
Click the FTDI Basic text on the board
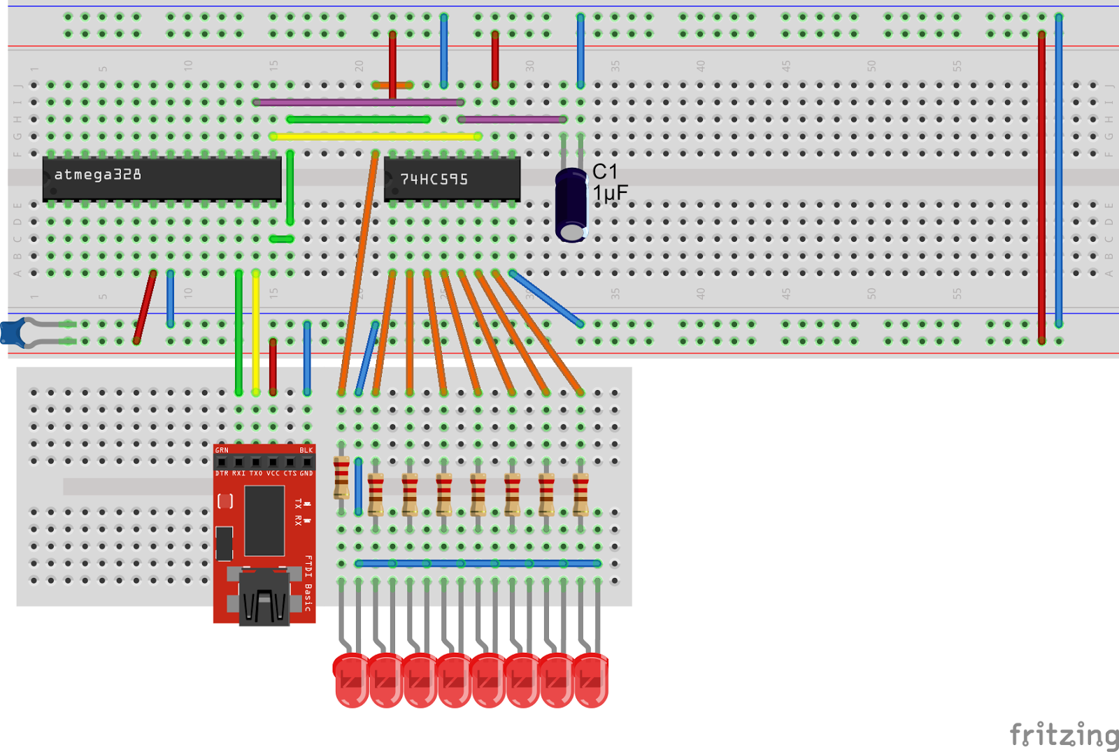click(x=308, y=584)
